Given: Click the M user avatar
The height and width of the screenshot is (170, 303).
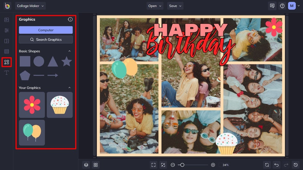Looking at the screenshot, I should 292,6.
